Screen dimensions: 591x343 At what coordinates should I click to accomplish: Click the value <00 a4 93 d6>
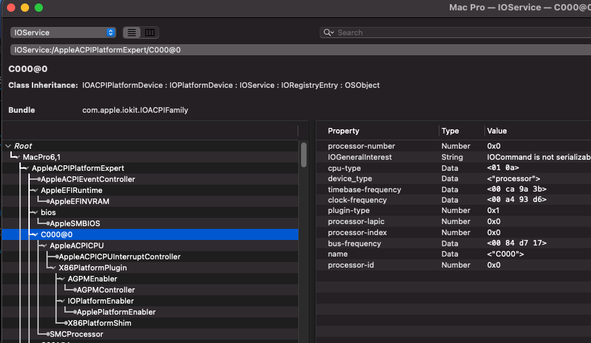517,200
